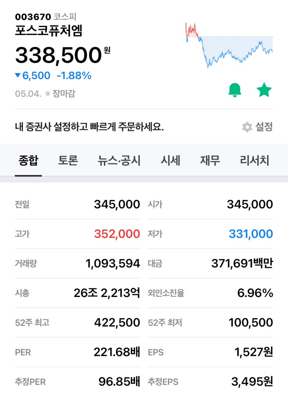The image size is (288, 393).
Task: Click the 52주 최고 value 422,500
Action: pos(117,322)
